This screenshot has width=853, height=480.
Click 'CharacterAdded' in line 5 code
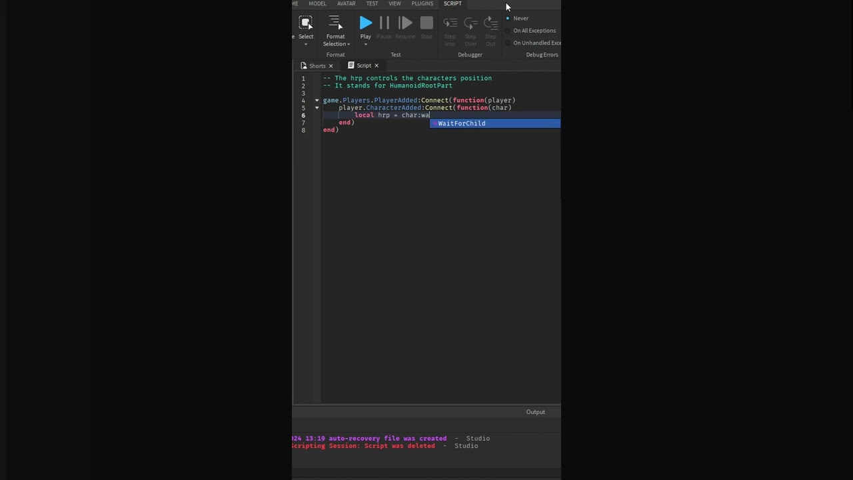click(394, 107)
